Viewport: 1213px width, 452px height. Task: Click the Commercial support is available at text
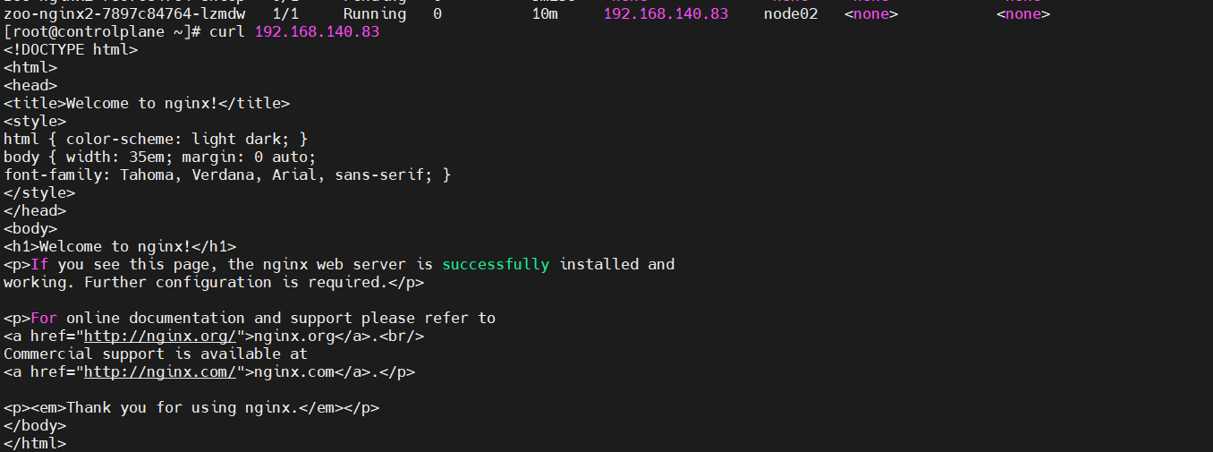click(x=156, y=354)
